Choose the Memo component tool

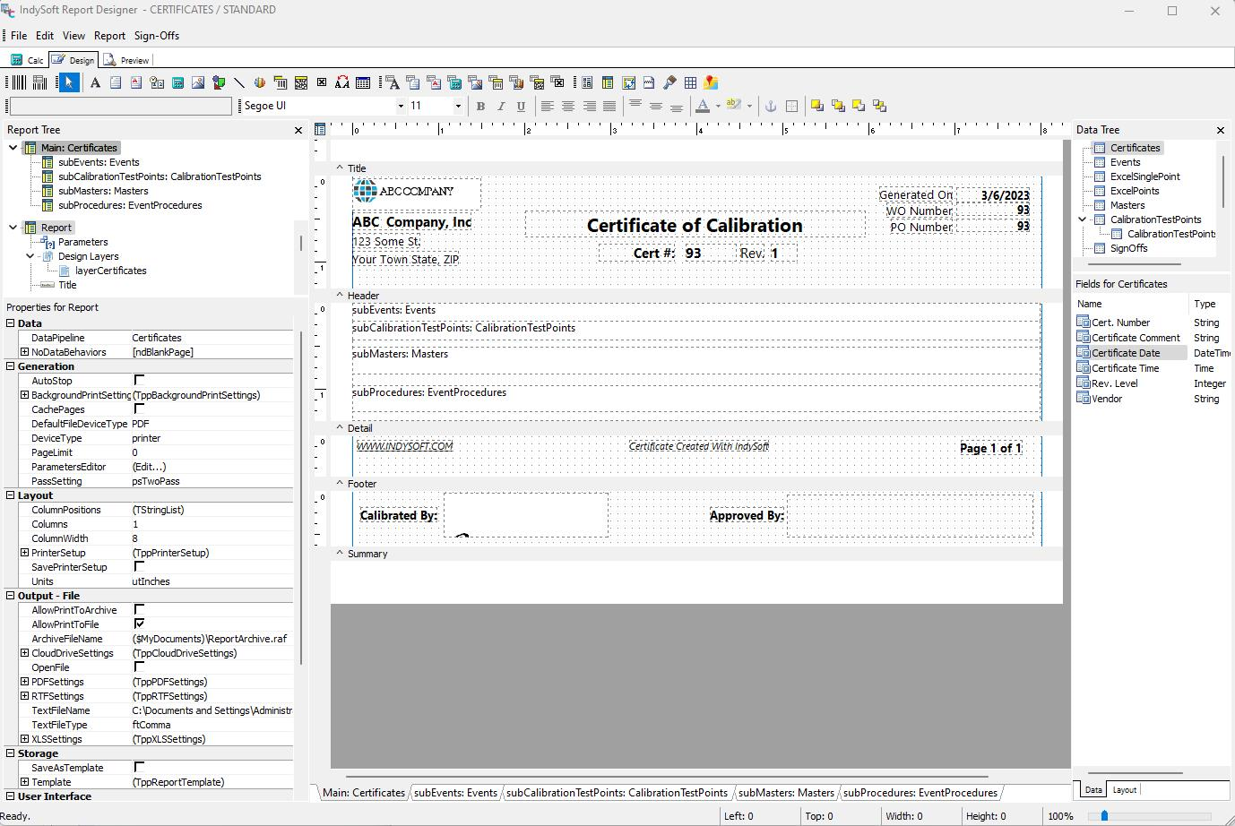[116, 82]
